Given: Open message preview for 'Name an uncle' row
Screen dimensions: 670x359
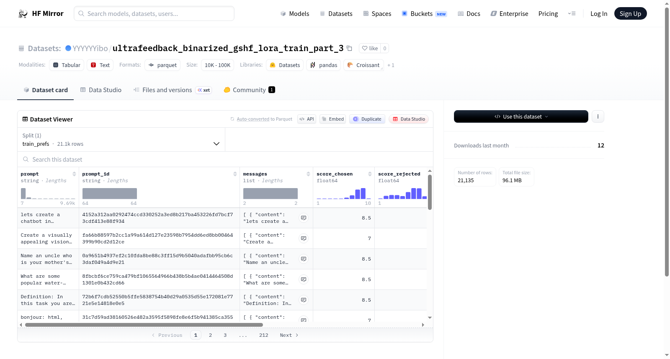Looking at the screenshot, I should click(x=304, y=259).
